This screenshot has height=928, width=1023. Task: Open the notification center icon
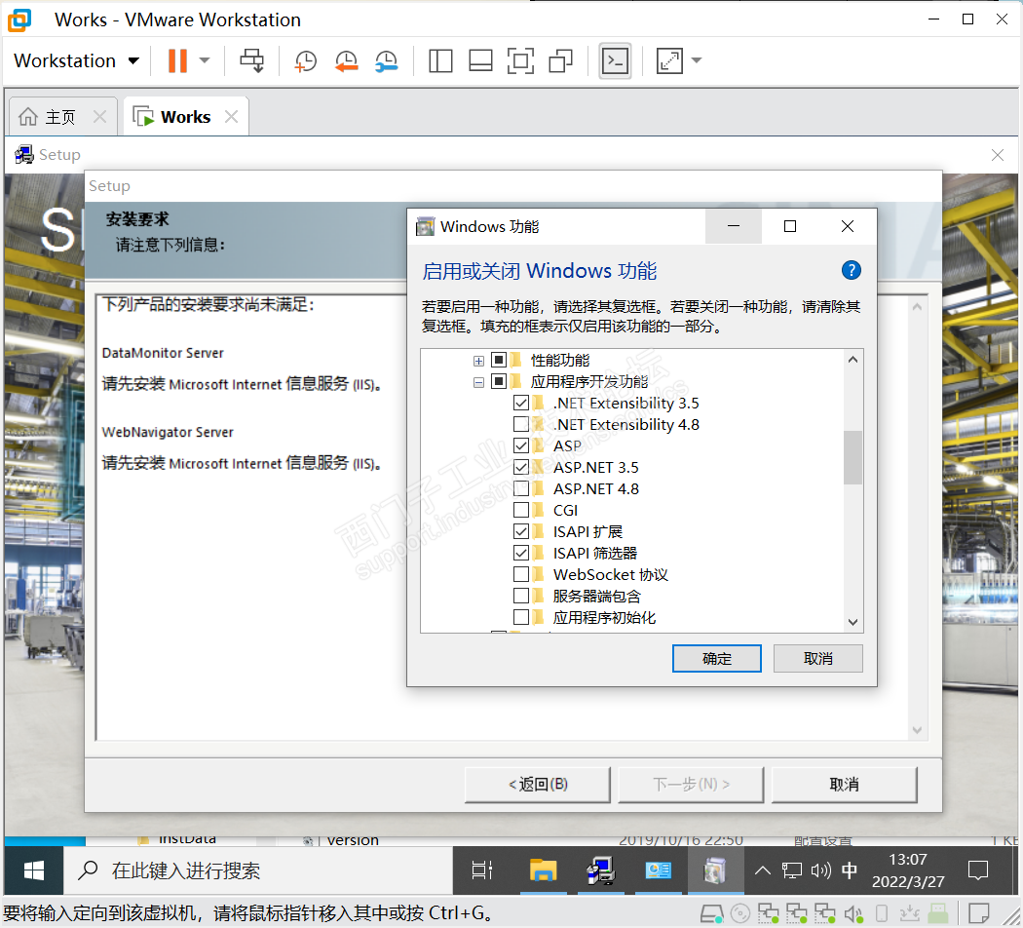pos(978,870)
